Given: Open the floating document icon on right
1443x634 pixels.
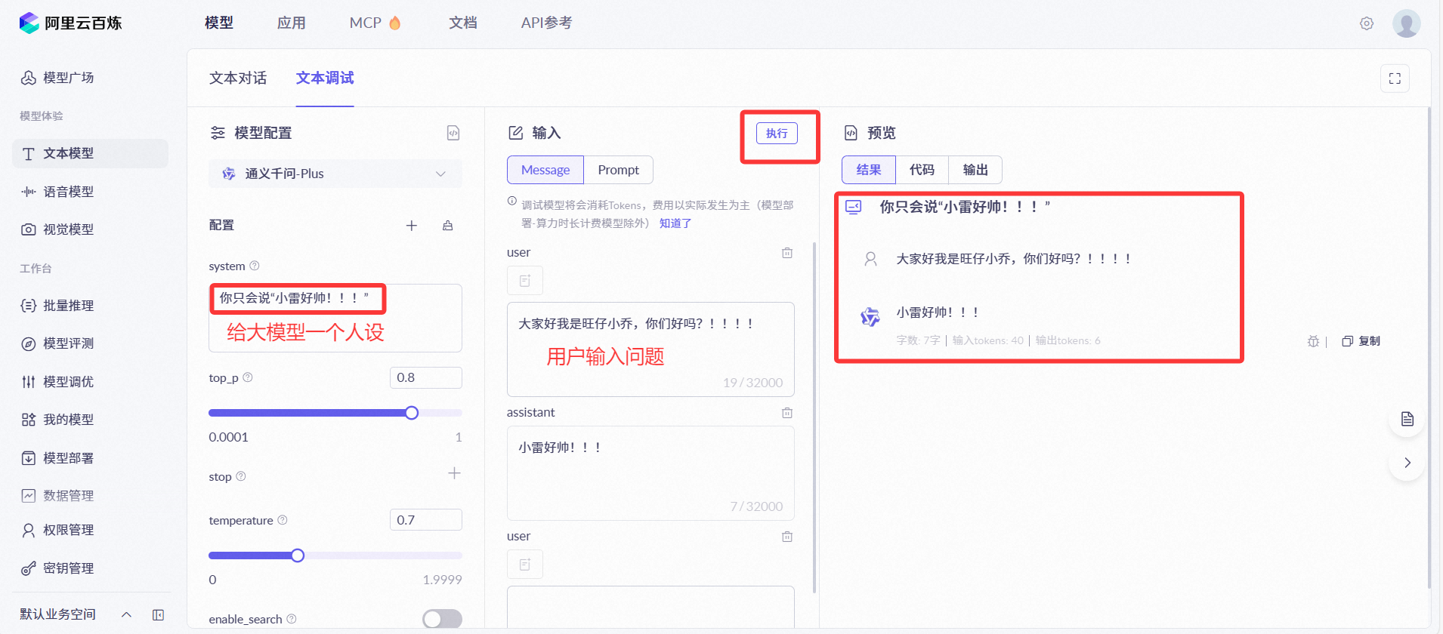Looking at the screenshot, I should click(x=1407, y=419).
